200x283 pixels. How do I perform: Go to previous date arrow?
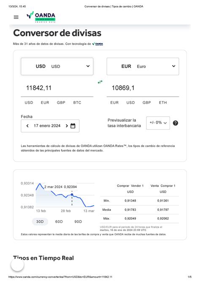pyautogui.click(x=27, y=126)
